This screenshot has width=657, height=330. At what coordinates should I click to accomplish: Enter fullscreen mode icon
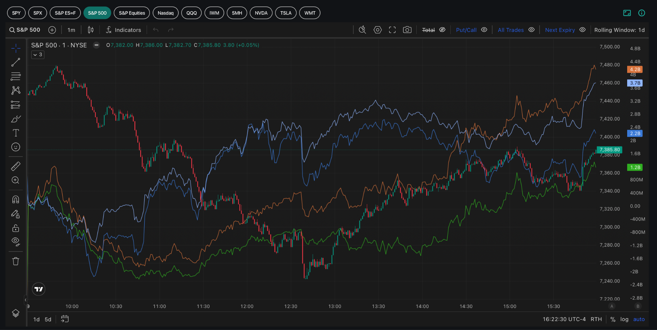[392, 30]
